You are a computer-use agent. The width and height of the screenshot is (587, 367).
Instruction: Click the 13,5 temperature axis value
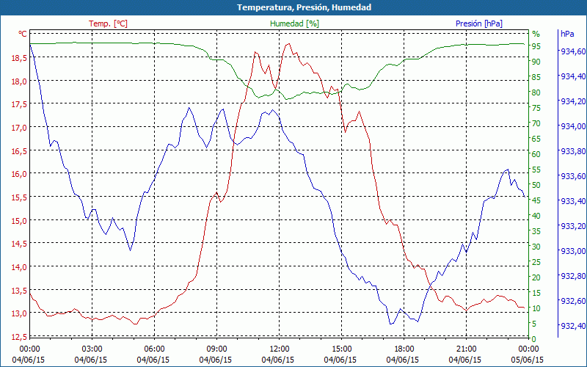[20, 290]
